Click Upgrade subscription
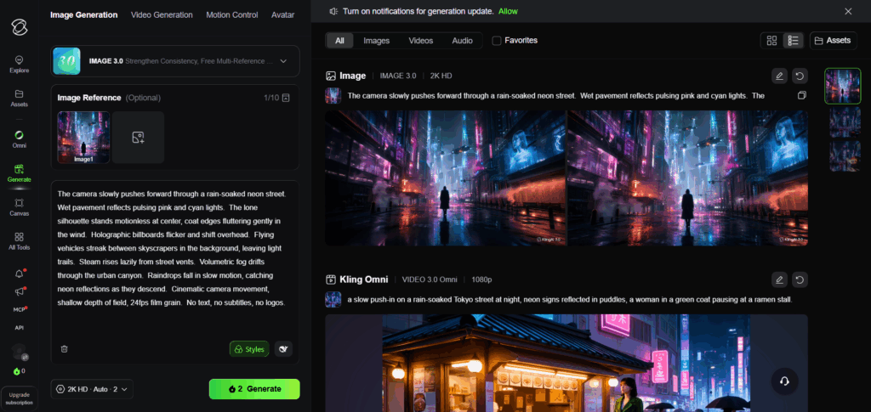 tap(19, 398)
